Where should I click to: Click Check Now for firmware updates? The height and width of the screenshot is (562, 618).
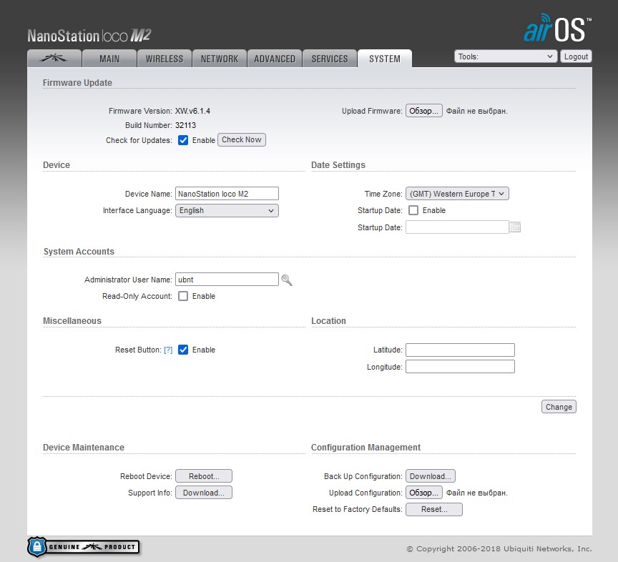pos(242,139)
